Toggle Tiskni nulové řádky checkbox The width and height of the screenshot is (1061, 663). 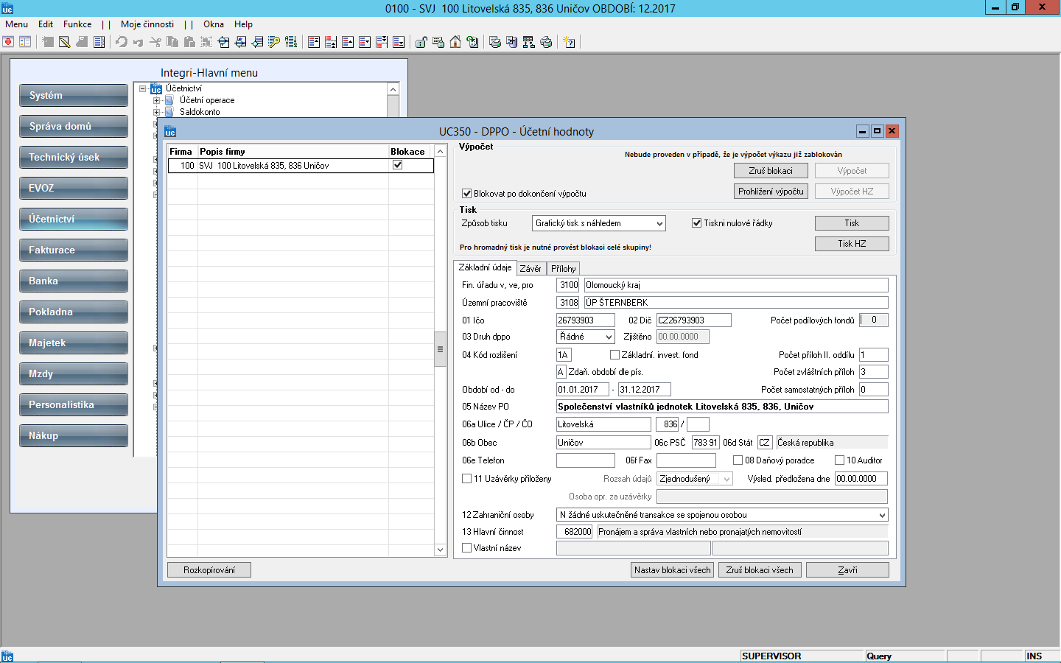(x=696, y=223)
